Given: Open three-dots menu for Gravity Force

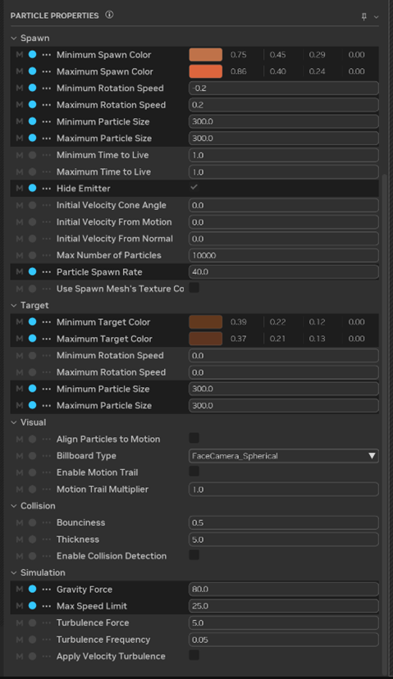Looking at the screenshot, I should pyautogui.click(x=47, y=589).
